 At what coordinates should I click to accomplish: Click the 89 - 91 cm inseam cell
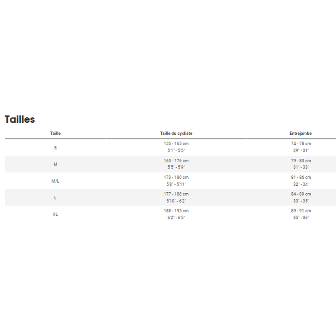(x=300, y=210)
